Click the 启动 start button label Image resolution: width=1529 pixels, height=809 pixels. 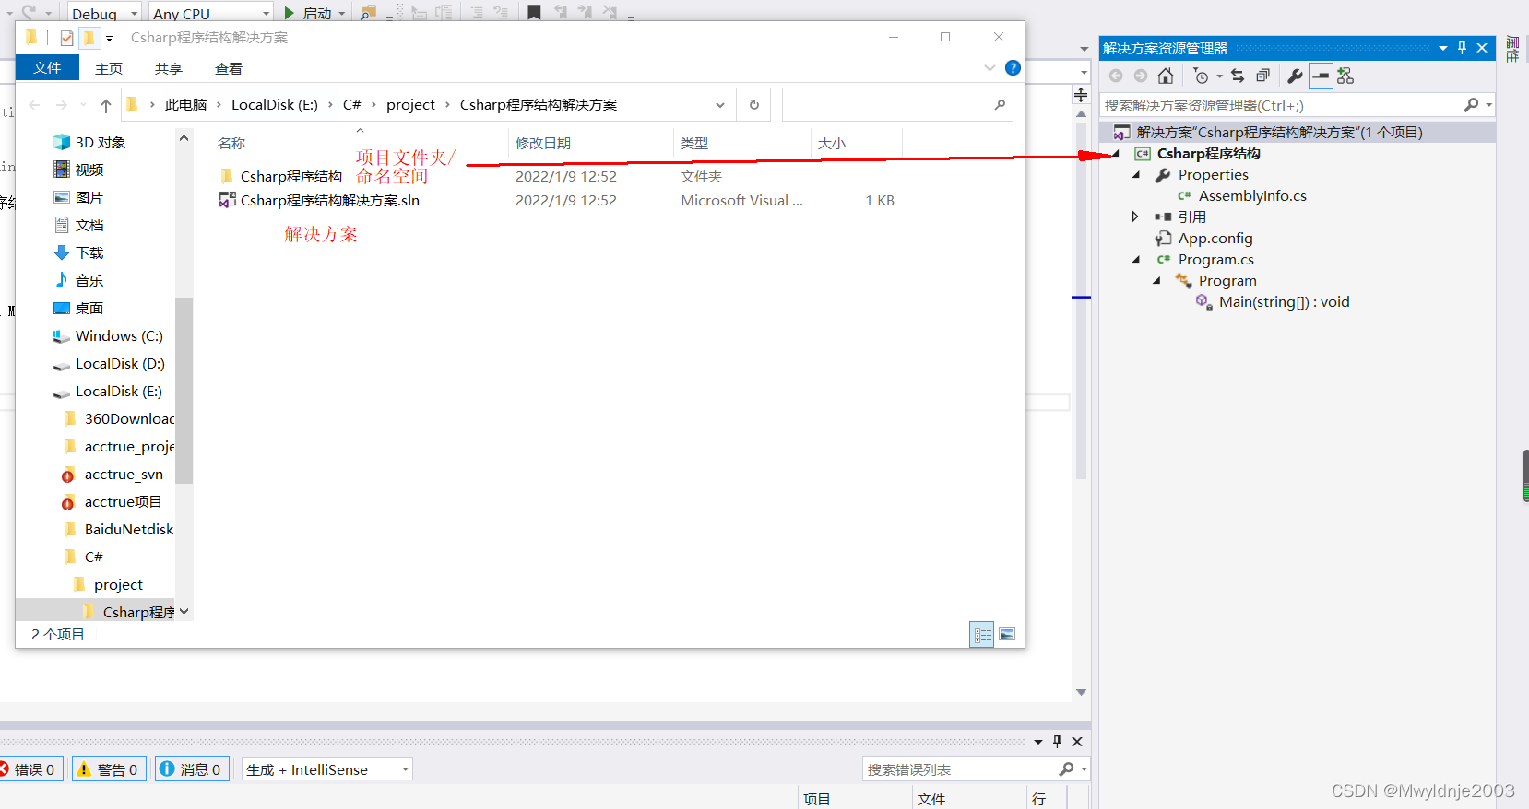pyautogui.click(x=317, y=14)
